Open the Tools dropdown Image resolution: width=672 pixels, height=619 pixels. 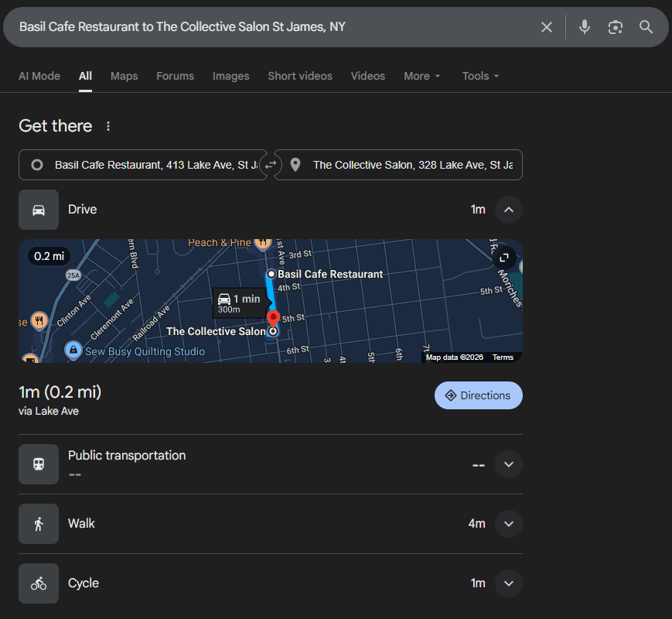(x=480, y=76)
